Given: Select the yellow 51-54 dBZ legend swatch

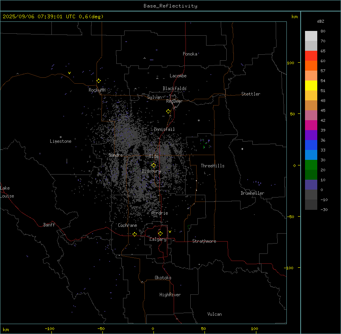Looking at the screenshot, I should (311, 85).
